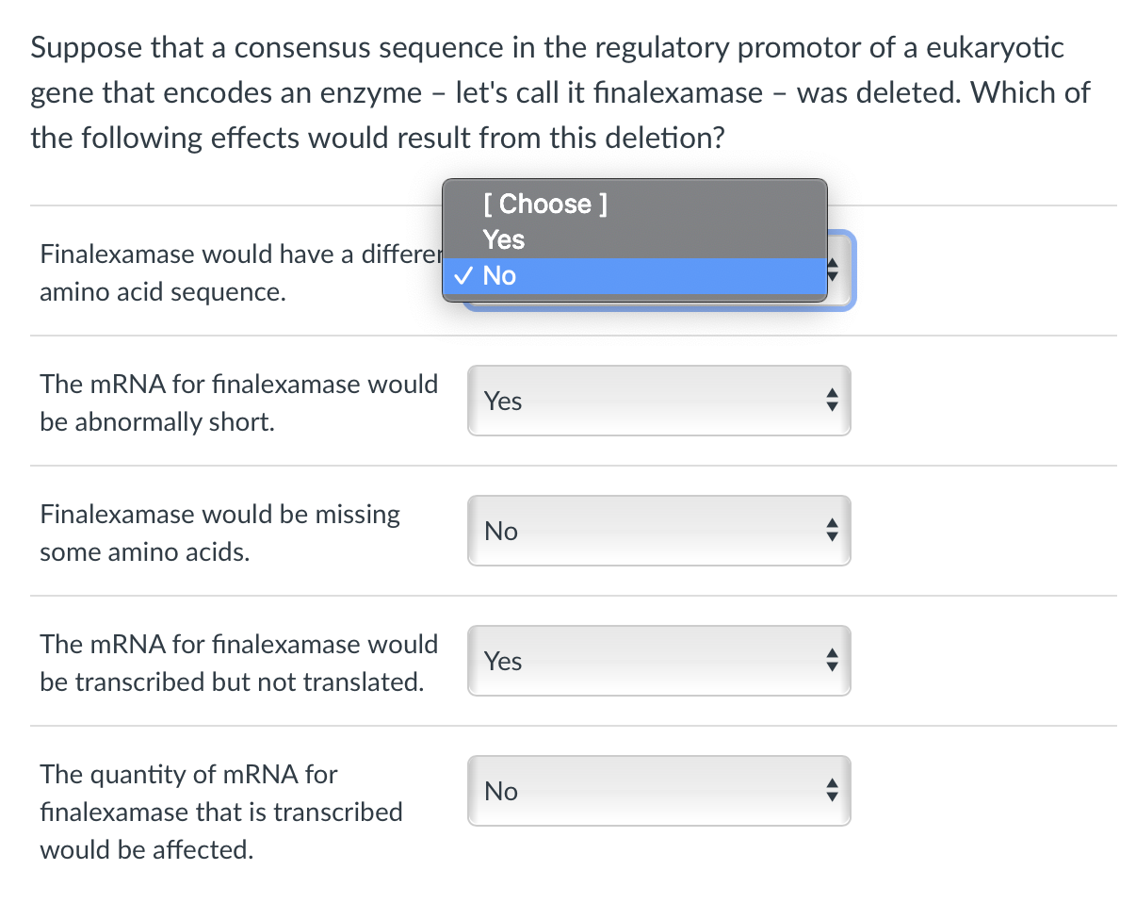Click the arrows beside 'transcribed but not translated' answer

click(832, 661)
